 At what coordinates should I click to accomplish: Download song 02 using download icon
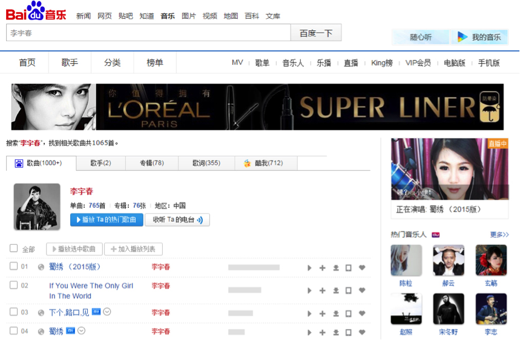[336, 290]
